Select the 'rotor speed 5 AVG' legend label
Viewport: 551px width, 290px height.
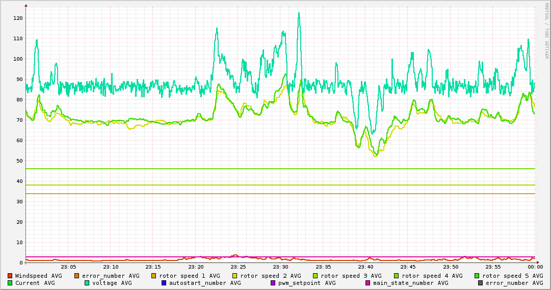click(x=513, y=276)
